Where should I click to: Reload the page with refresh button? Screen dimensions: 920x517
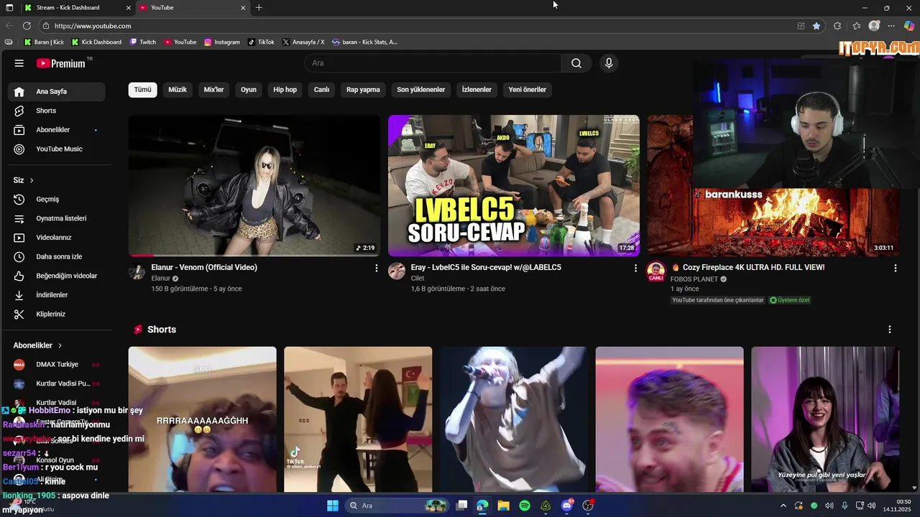pos(27,26)
